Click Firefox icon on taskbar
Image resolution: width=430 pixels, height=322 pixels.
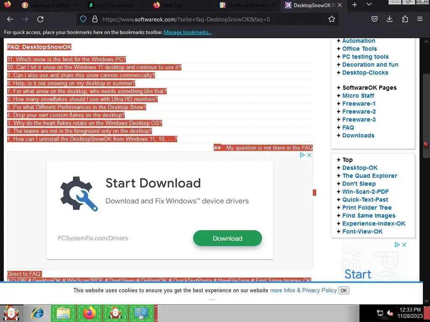(x=89, y=313)
